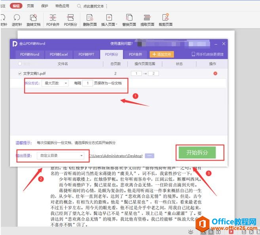Launch PDF split from toolbar

click(x=70, y=20)
